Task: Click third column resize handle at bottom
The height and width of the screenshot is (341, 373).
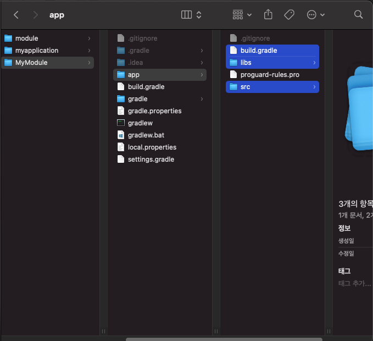Action: [329, 331]
